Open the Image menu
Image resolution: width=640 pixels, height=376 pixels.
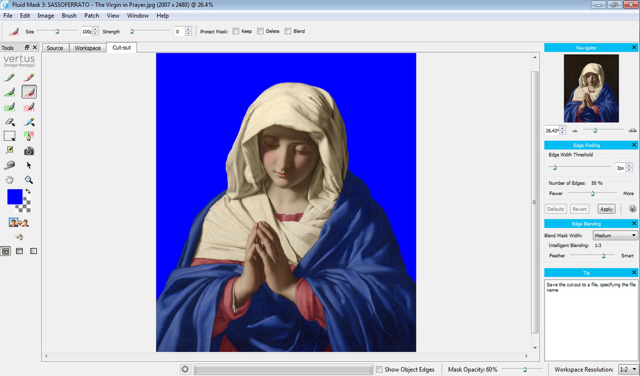pos(46,15)
